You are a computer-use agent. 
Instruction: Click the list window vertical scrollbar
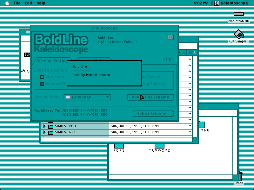pos(195,97)
